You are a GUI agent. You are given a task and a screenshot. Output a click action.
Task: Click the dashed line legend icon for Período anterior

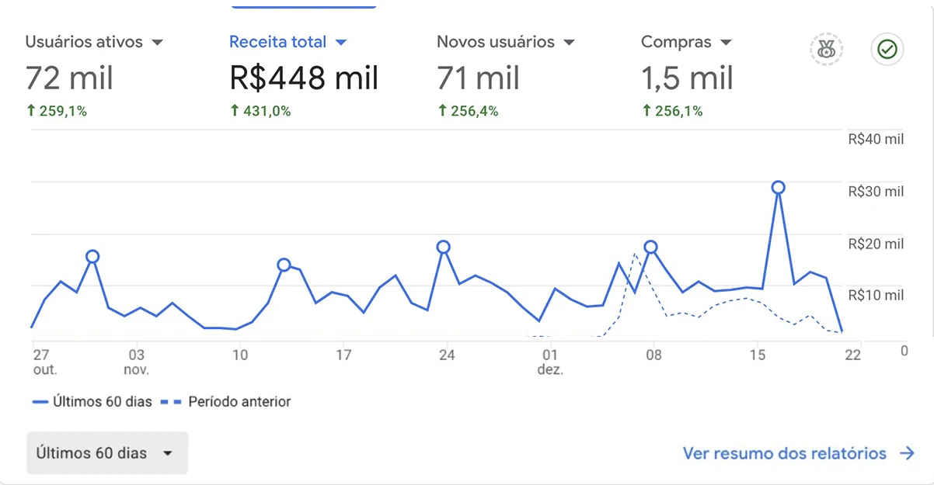[172, 402]
